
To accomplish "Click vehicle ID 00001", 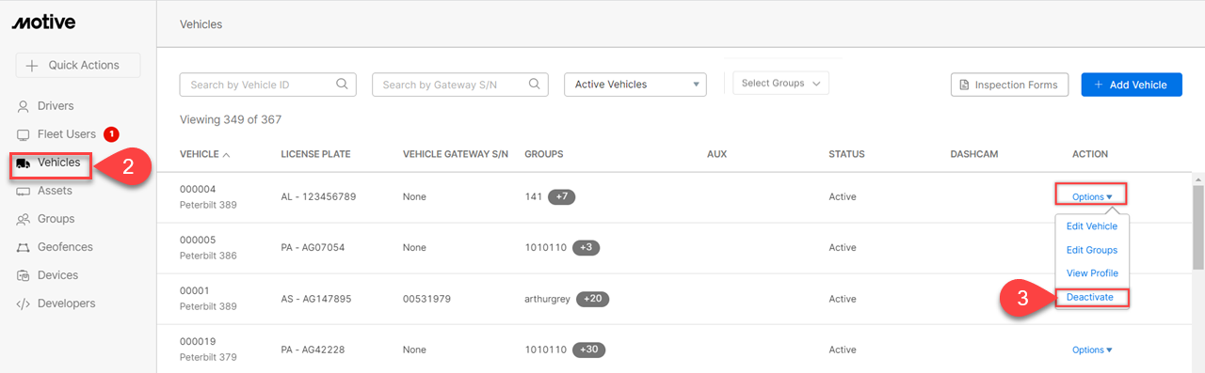I will 195,291.
